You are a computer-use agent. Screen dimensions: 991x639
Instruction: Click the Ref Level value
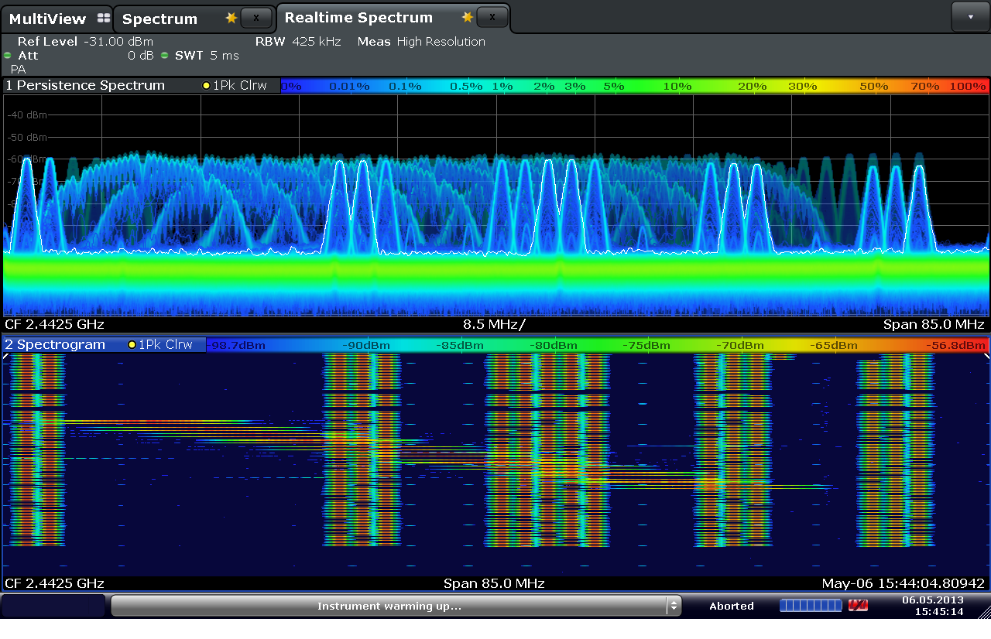click(118, 42)
